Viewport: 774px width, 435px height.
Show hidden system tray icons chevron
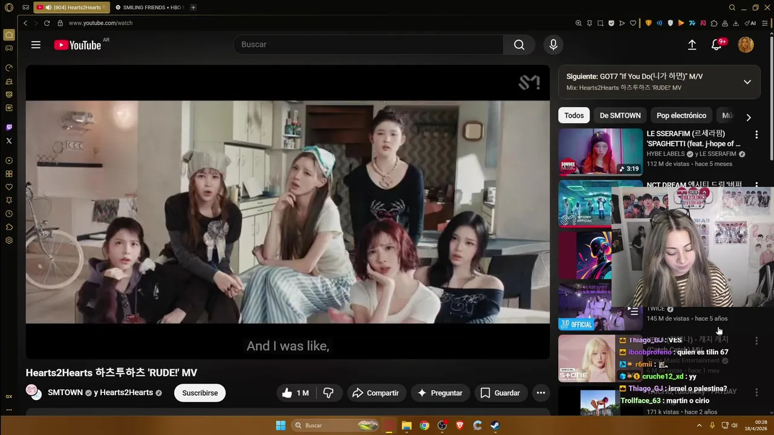coord(700,425)
